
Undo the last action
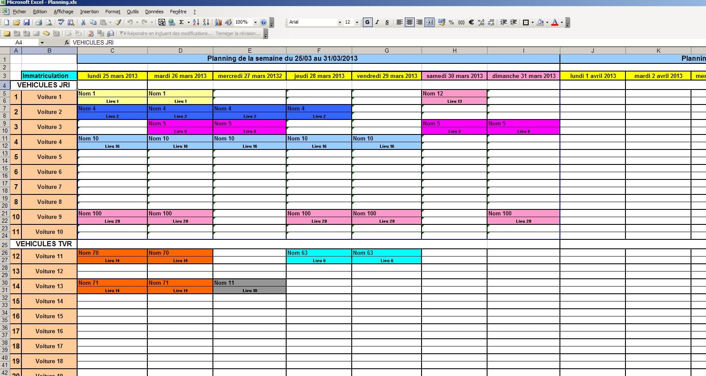point(130,22)
